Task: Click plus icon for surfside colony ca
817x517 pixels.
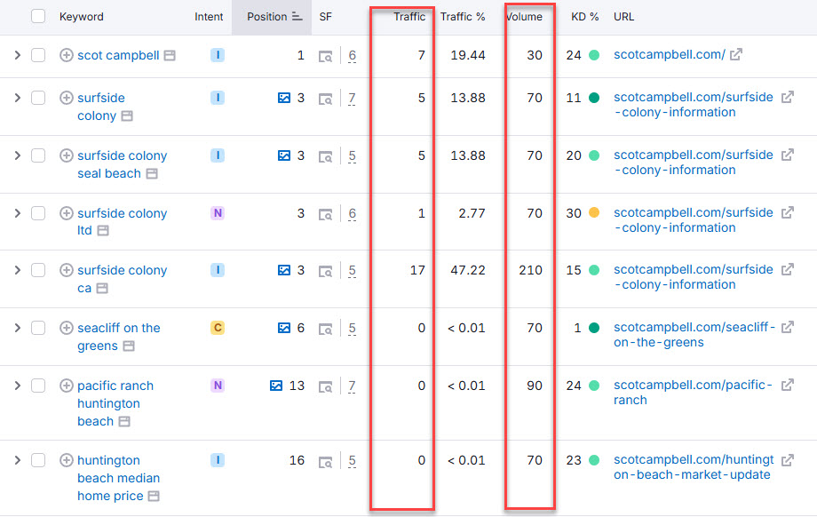Action: point(67,270)
